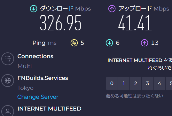Click the Connections heading label
Image resolution: width=172 pixels, height=116 pixels.
point(35,56)
